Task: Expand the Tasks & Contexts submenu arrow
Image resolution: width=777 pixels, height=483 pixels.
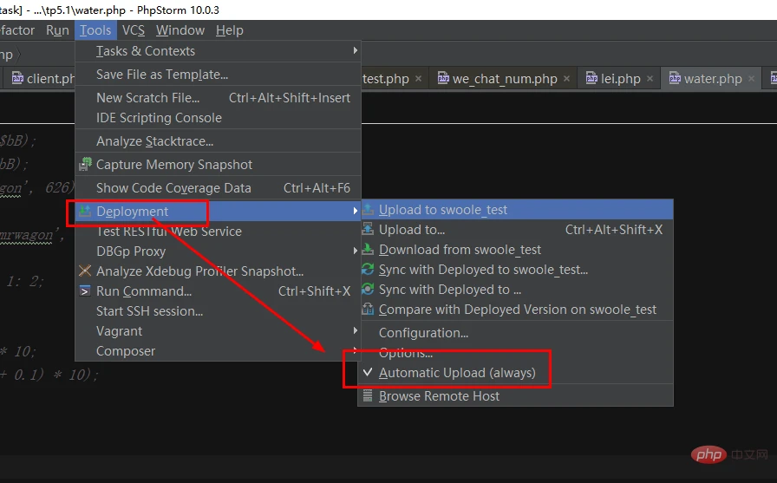Action: point(356,50)
